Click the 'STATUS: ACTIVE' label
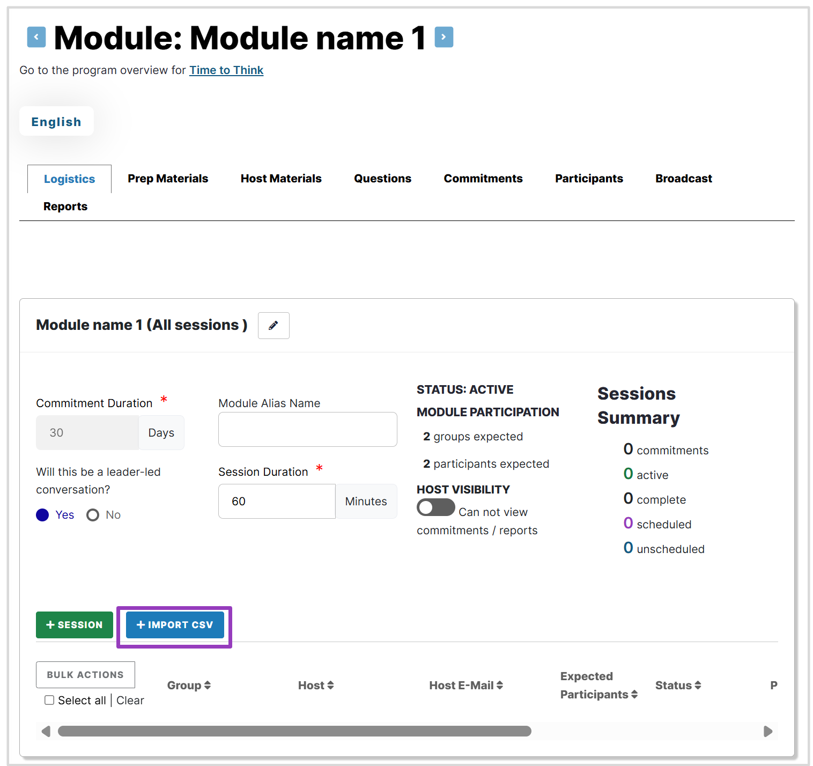Screen dimensions: 813x766 pyautogui.click(x=465, y=389)
